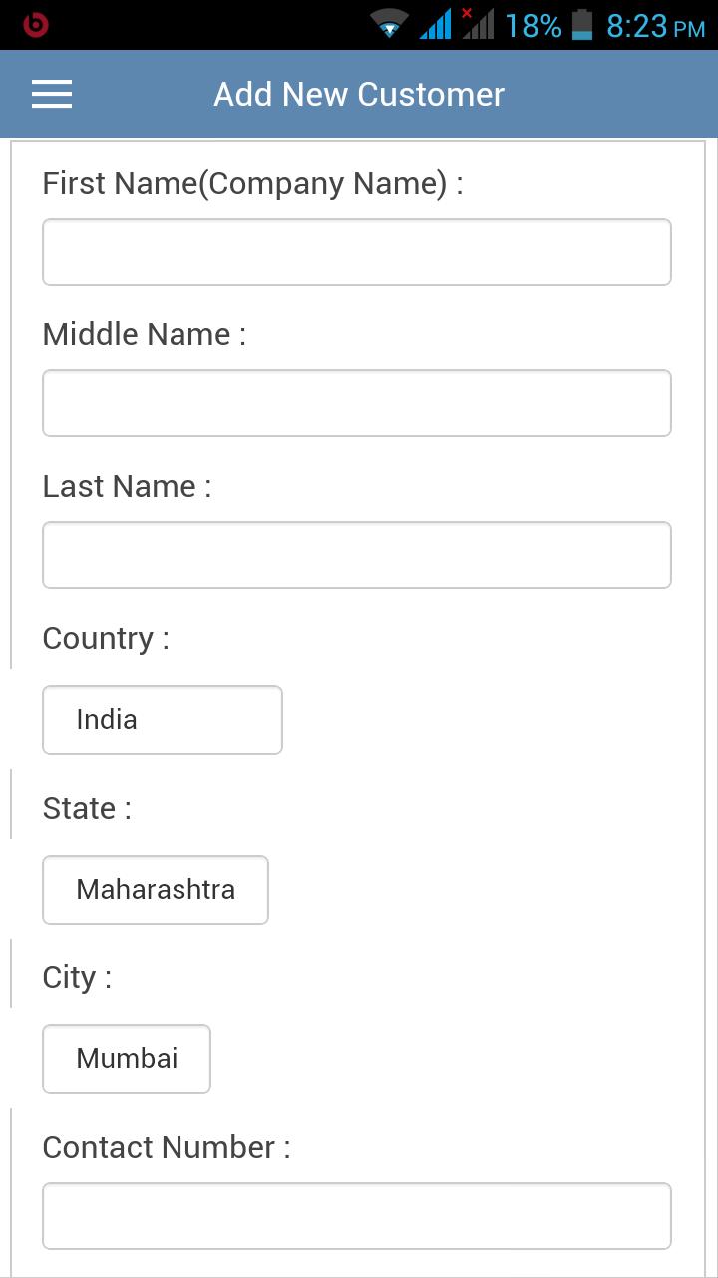This screenshot has width=718, height=1278.
Task: Click inside the Last Name input box
Action: click(x=356, y=554)
